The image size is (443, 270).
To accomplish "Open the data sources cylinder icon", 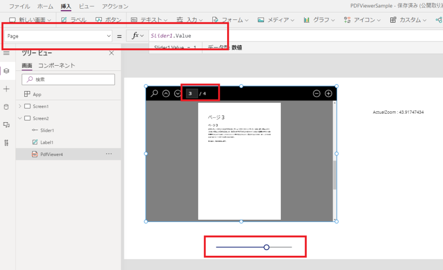I will (6, 107).
